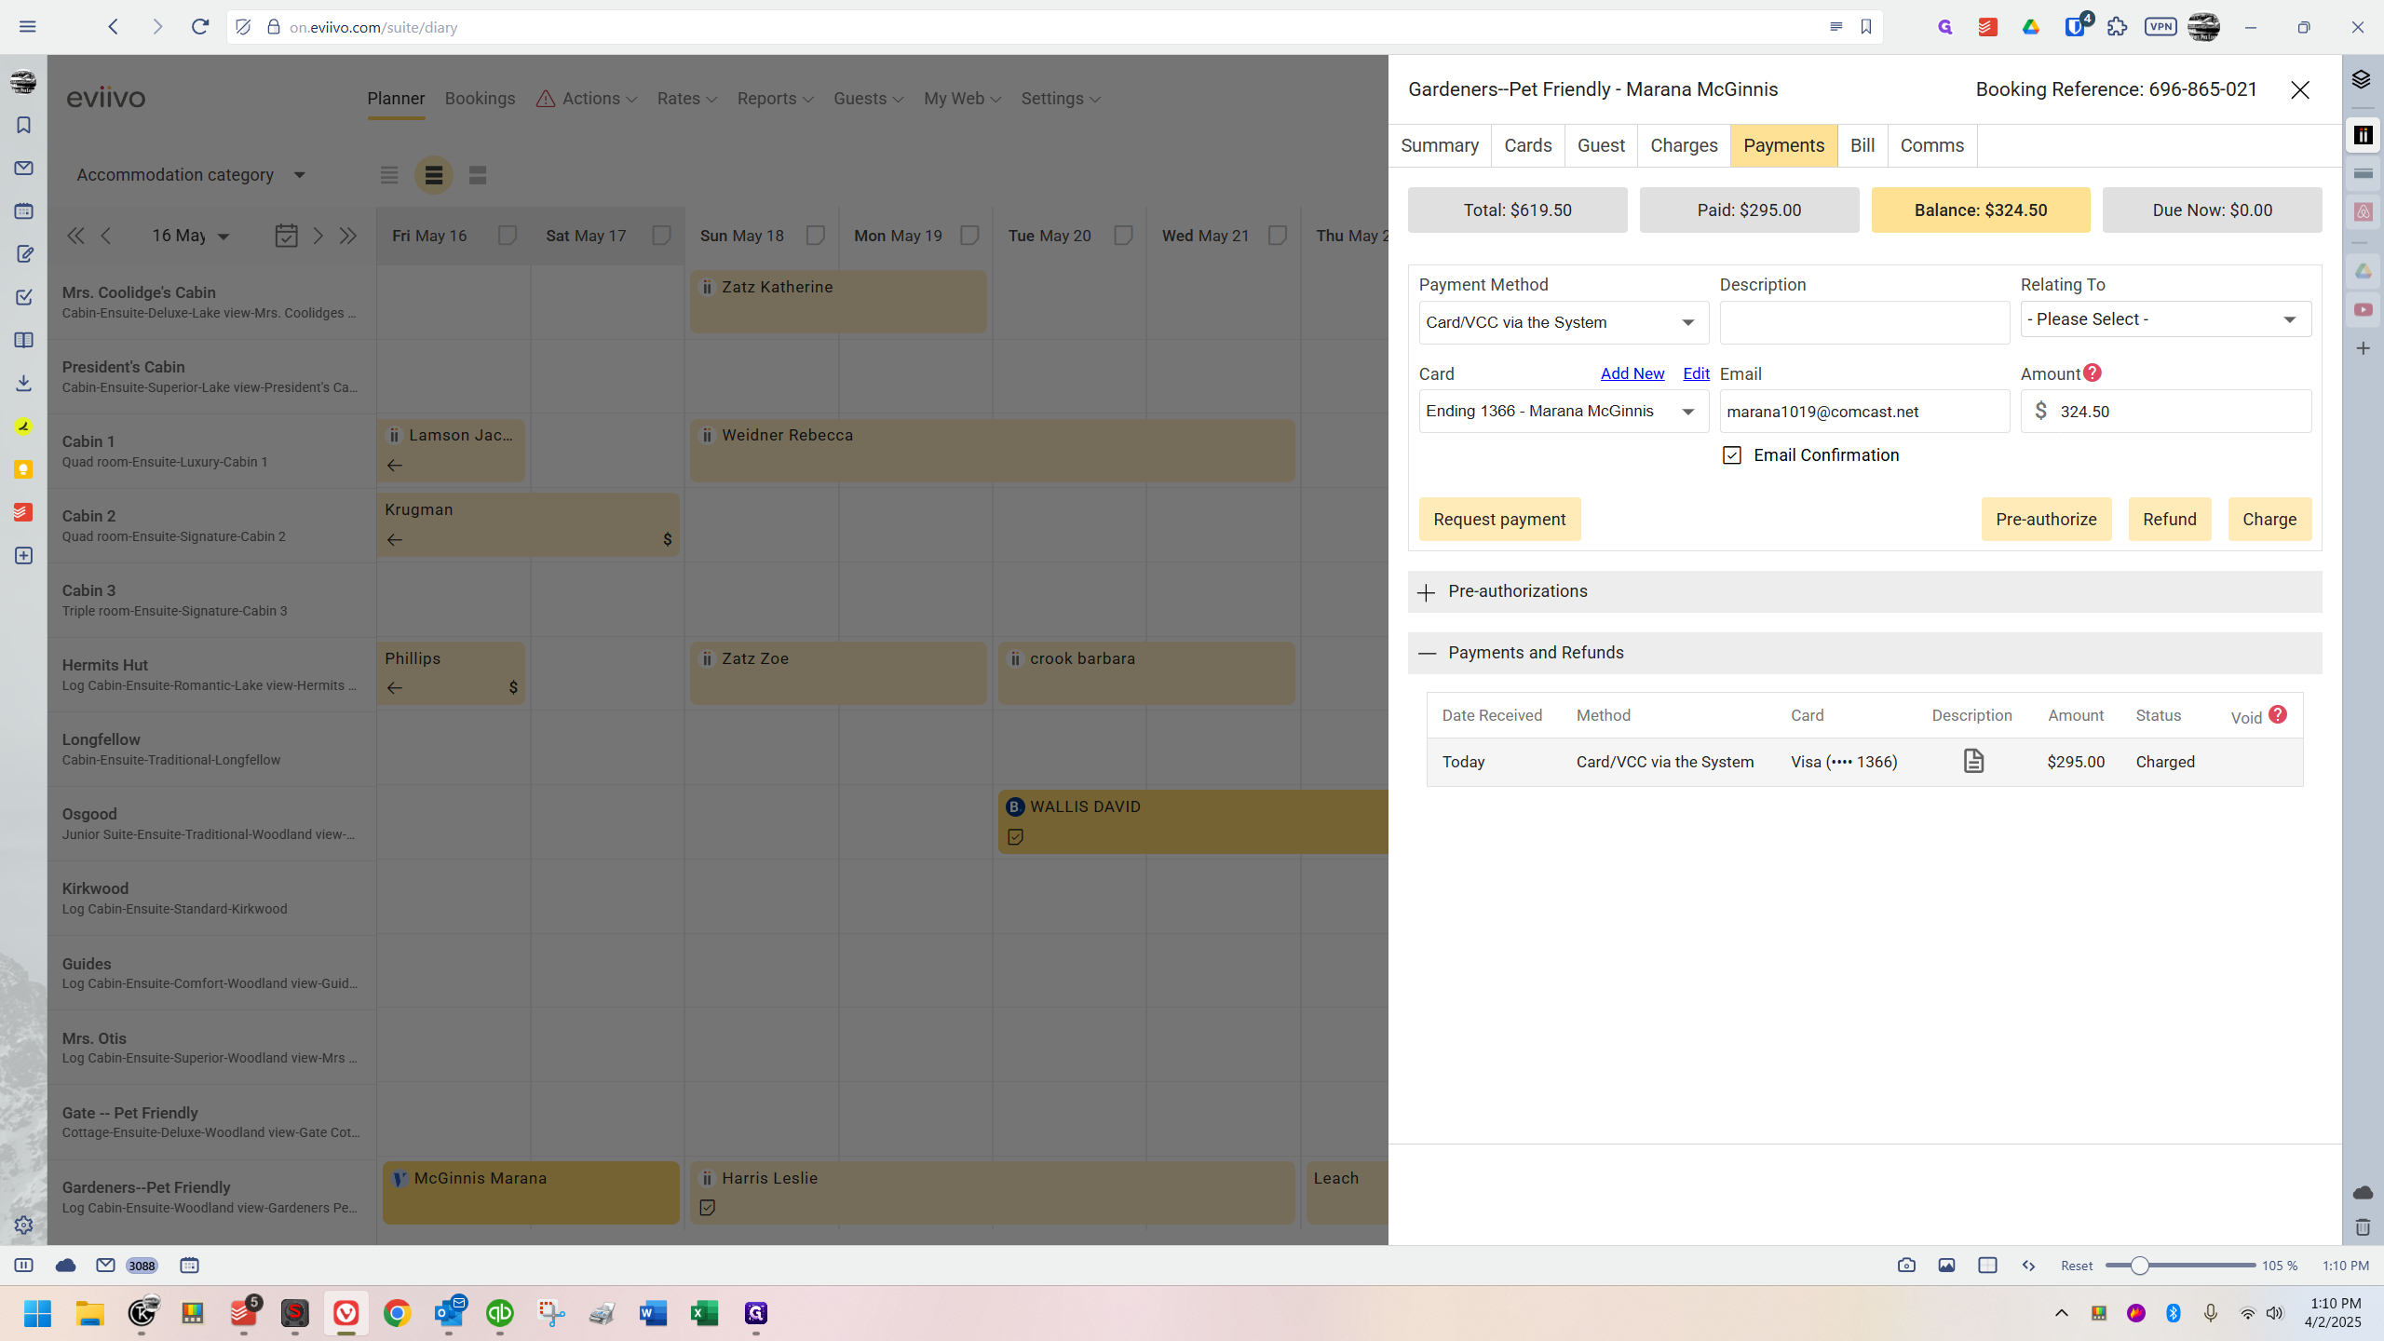Screen dimensions: 2384x1341
Task: Open the Bookings menu item
Action: tap(480, 99)
